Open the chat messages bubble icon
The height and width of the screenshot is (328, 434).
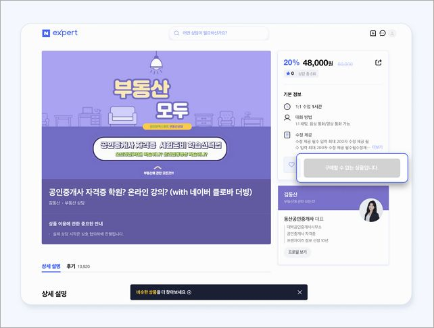pyautogui.click(x=383, y=33)
